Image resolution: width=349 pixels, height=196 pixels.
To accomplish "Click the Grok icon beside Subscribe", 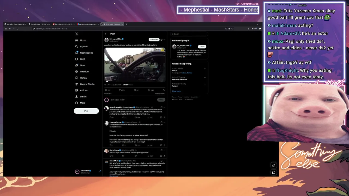I will point(161,39).
